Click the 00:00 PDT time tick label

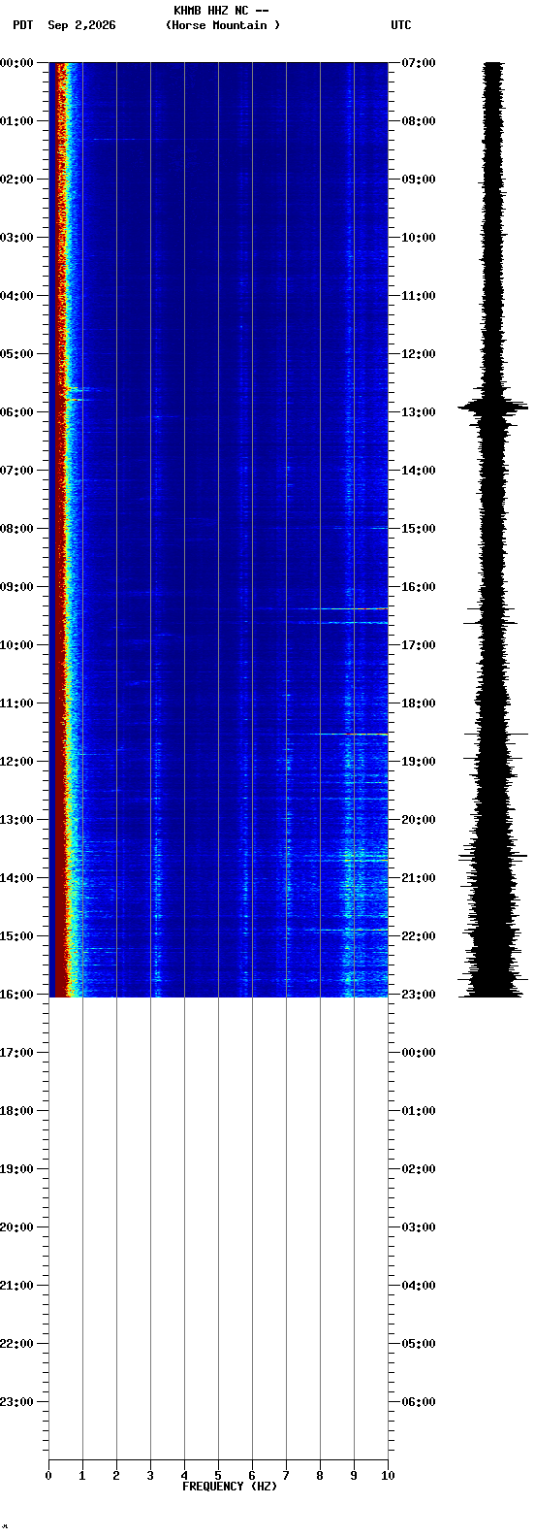click(x=16, y=63)
